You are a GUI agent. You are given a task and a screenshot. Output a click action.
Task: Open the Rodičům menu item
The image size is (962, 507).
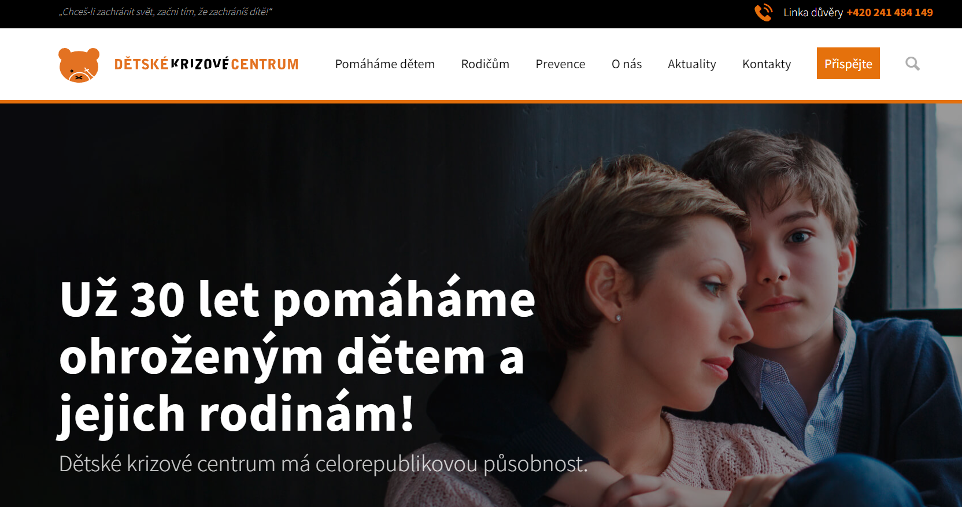pyautogui.click(x=485, y=64)
